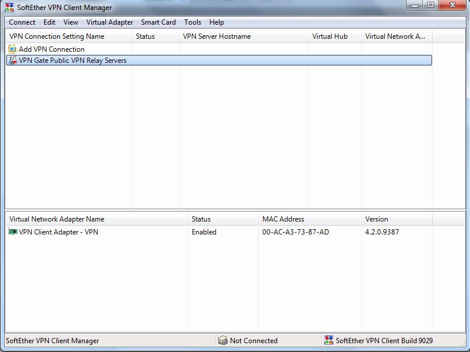Open the Tools menu
470x352 pixels.
pos(192,22)
